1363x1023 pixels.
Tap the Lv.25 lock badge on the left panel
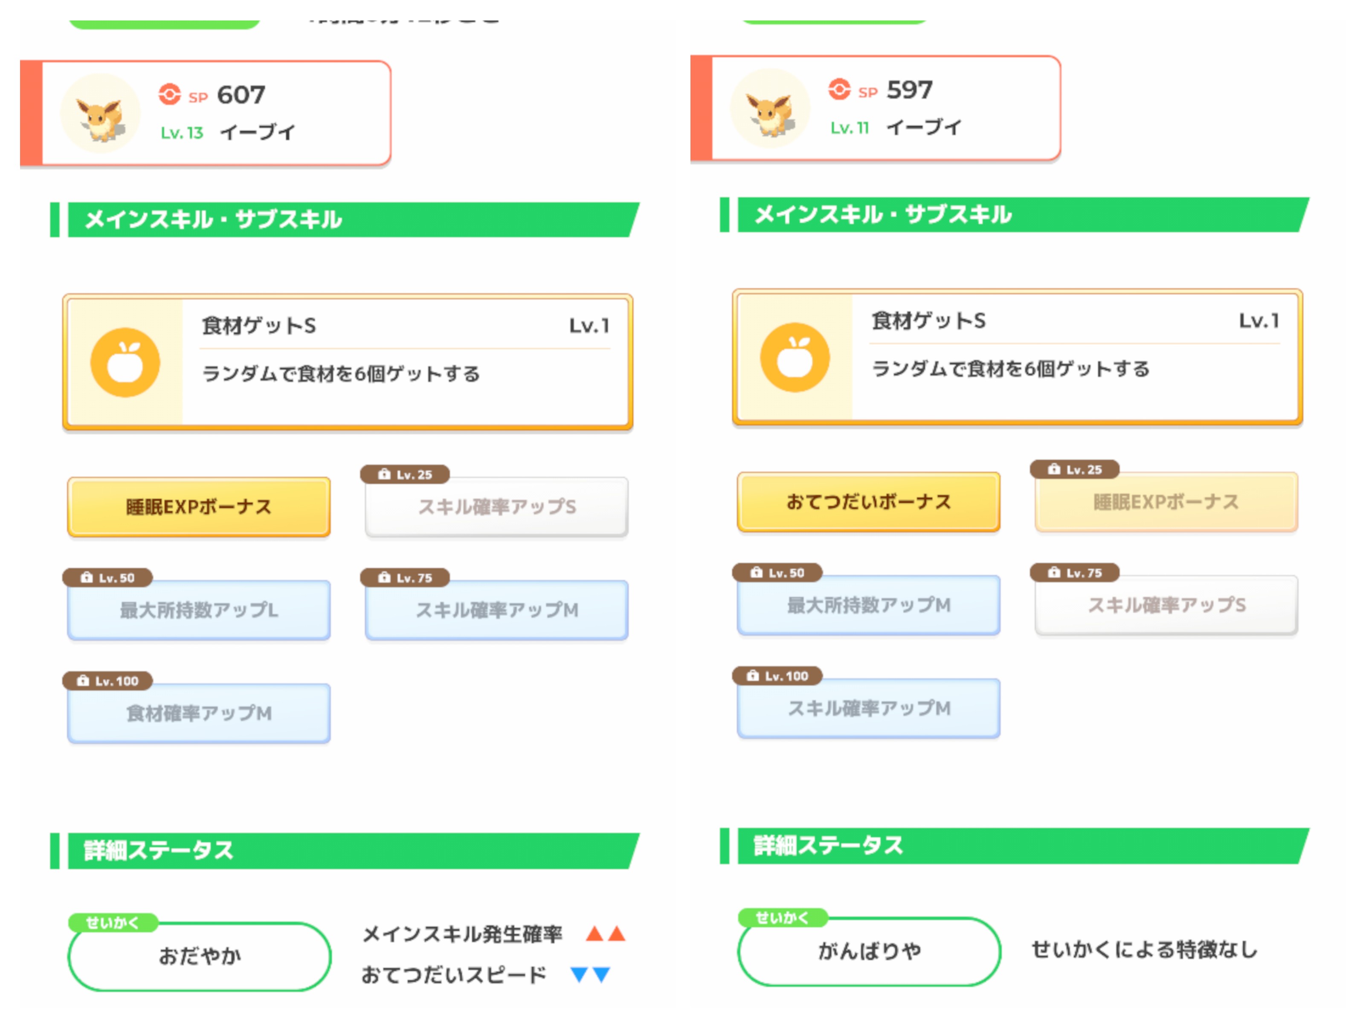coord(405,474)
